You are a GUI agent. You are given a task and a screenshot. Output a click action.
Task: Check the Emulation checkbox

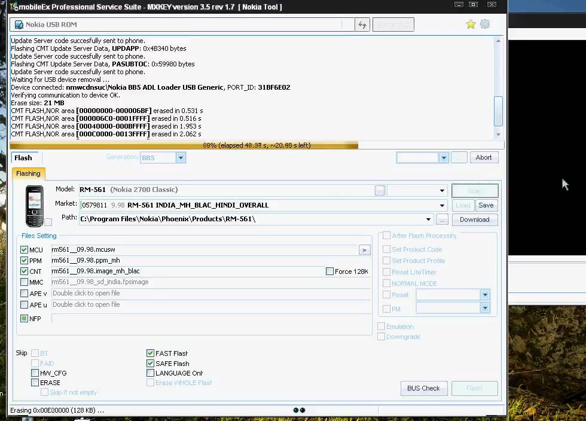click(381, 327)
